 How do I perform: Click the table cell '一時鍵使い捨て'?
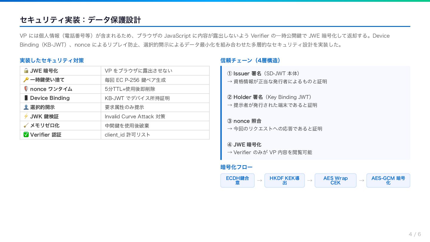(61, 80)
